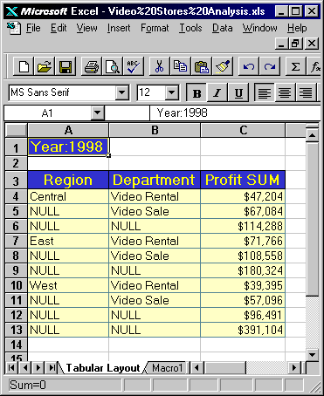The width and height of the screenshot is (324, 396).
Task: Paste with the clipboard icon
Action: 201,66
